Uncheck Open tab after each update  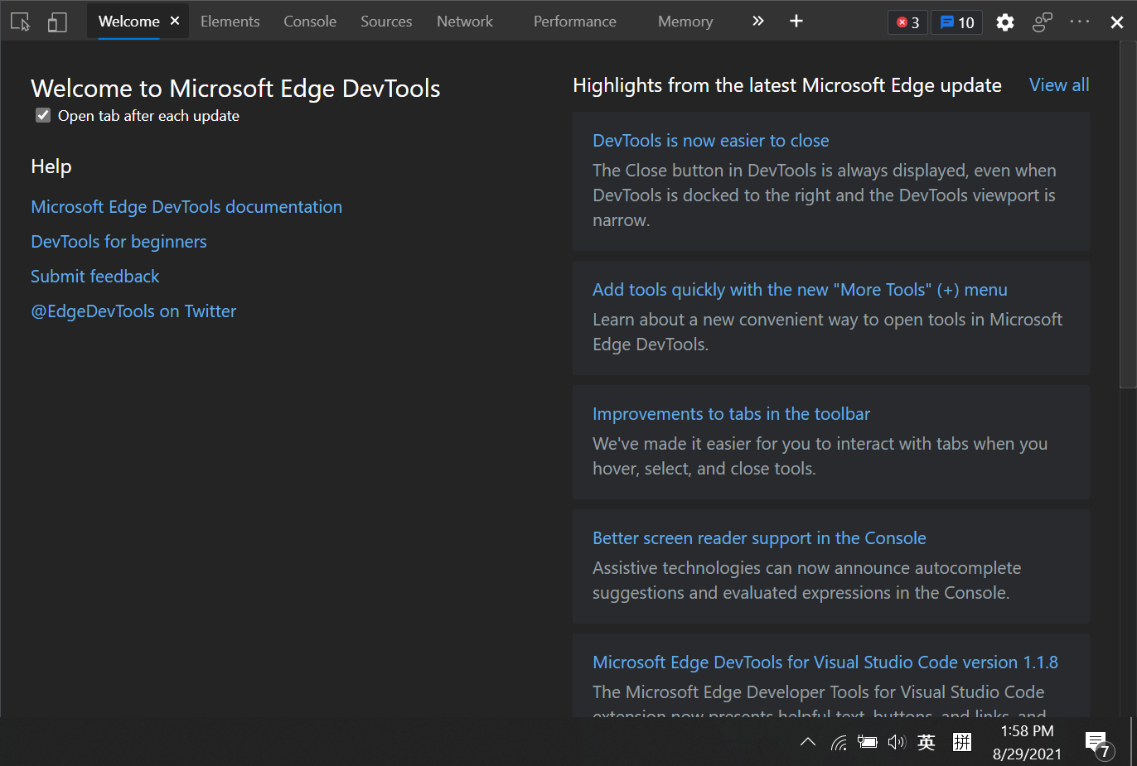click(43, 115)
